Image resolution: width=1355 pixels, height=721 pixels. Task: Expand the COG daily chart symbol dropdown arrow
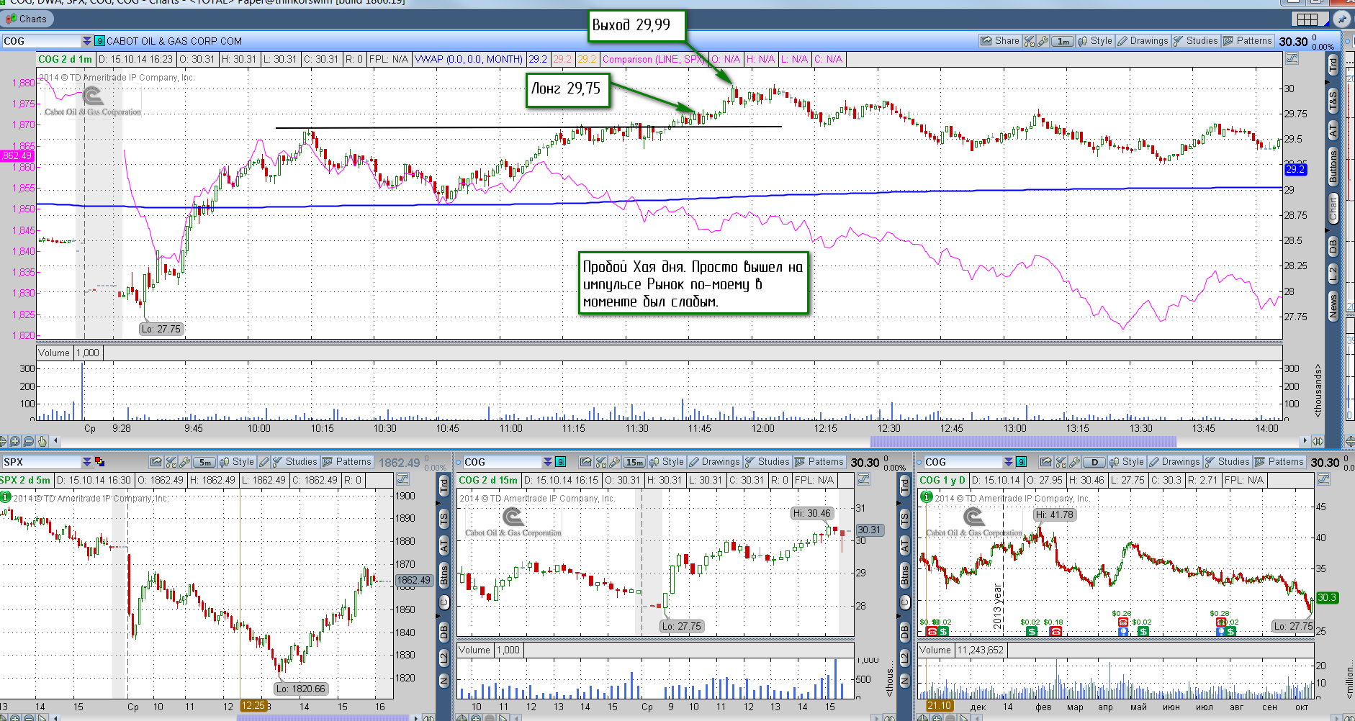(x=1009, y=462)
